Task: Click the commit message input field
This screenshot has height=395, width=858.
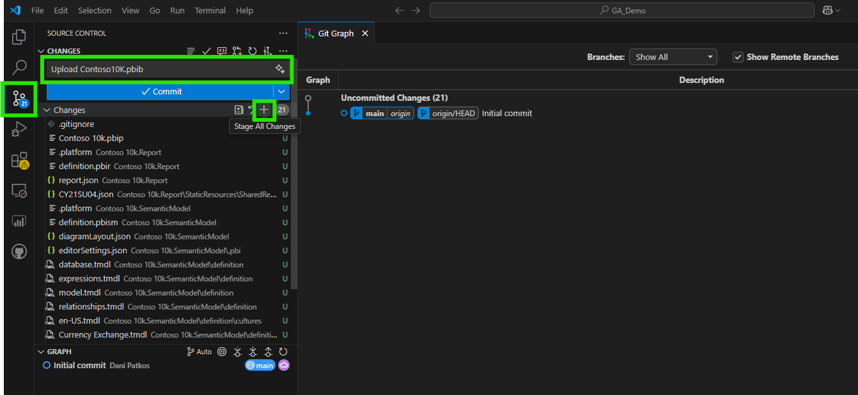Action: click(x=163, y=70)
